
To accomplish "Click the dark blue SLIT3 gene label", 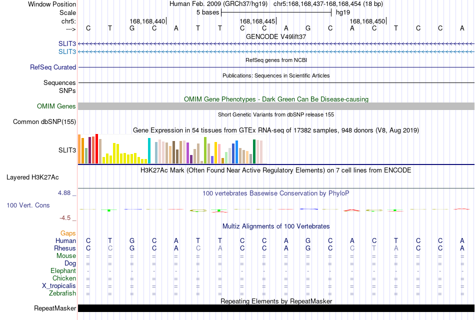I will click(67, 43).
